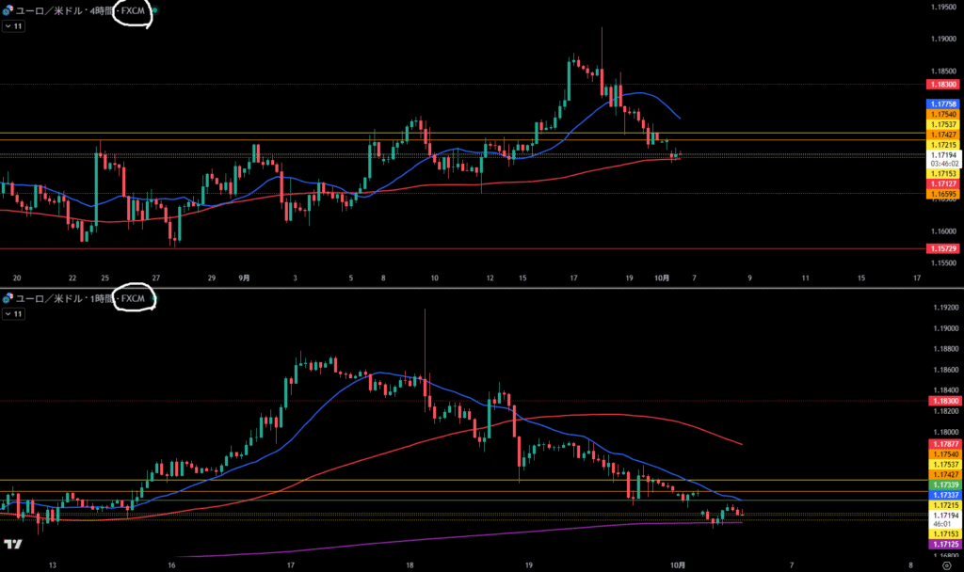Select the red 1.15729 price label on the upper chart

click(x=943, y=247)
